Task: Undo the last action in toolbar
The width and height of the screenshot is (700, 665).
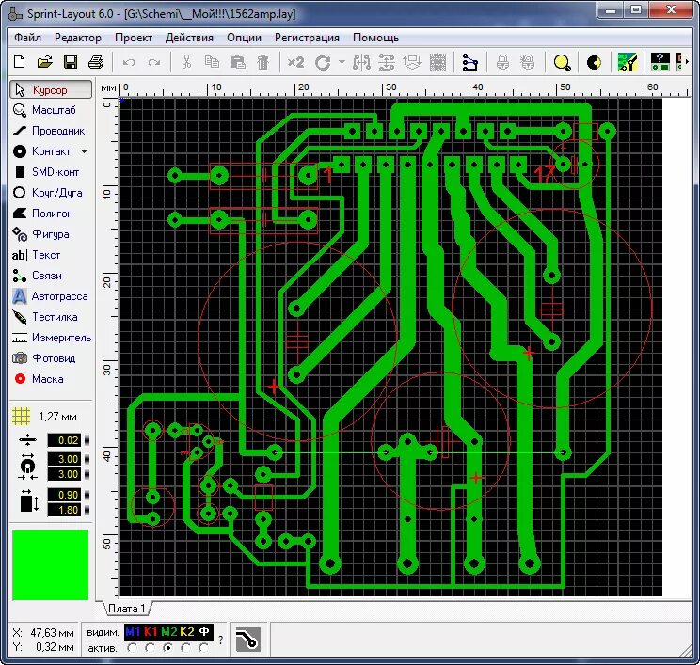Action: 129,62
